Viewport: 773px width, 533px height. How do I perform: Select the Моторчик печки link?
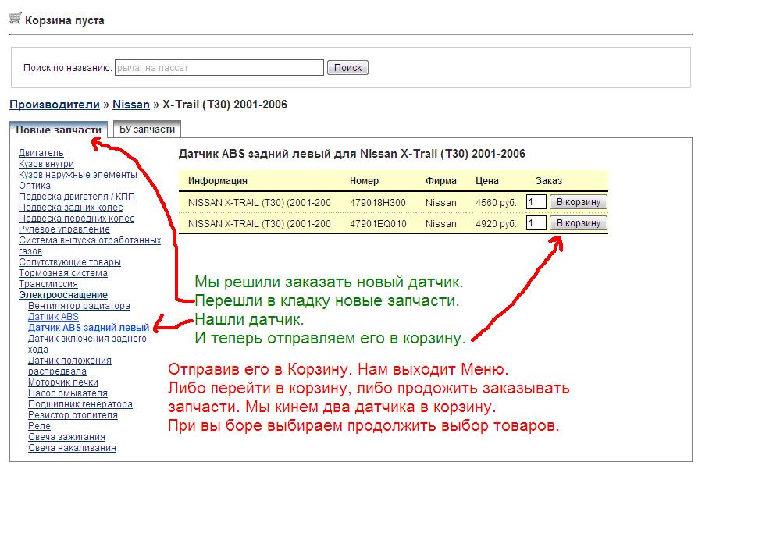click(63, 382)
